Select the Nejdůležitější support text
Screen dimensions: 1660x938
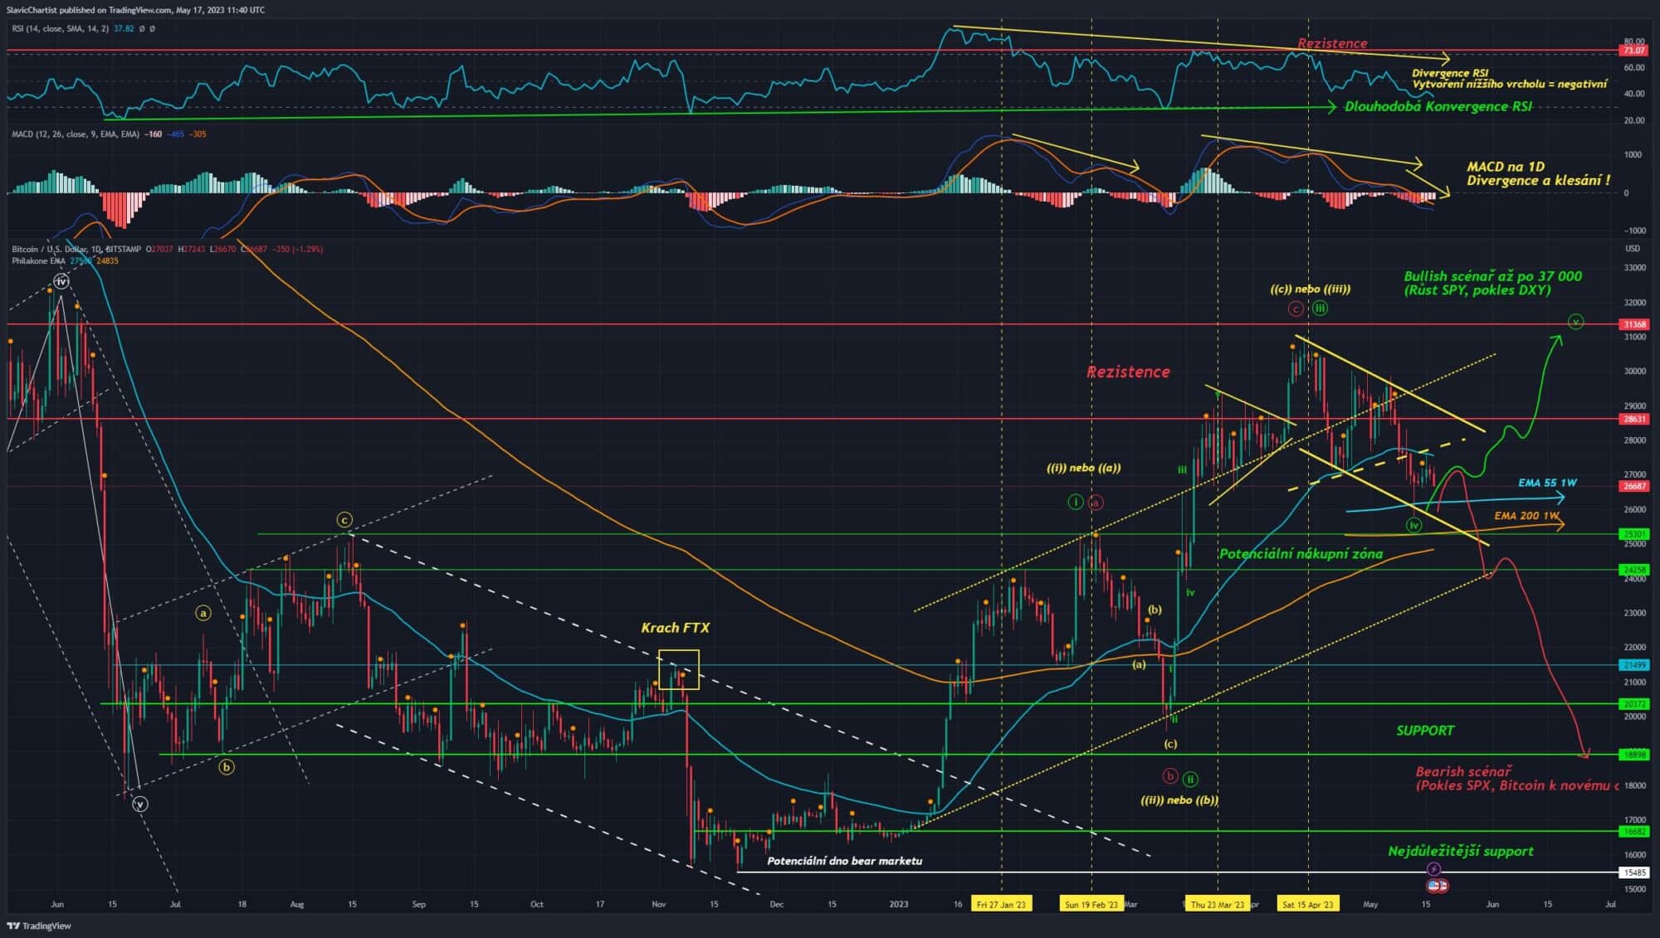(x=1461, y=851)
